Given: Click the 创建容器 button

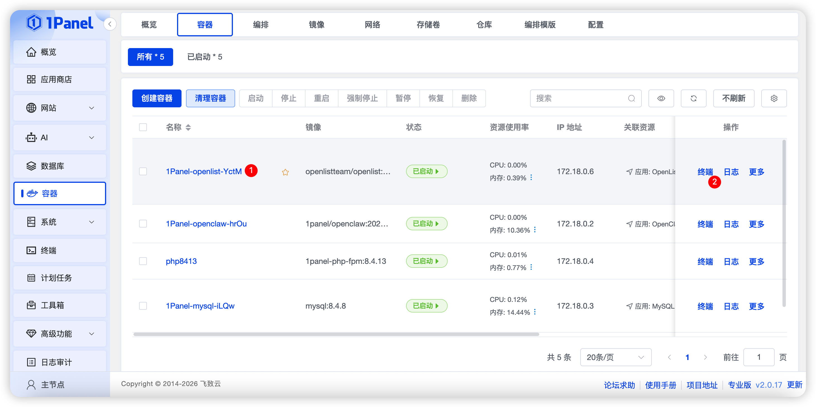Looking at the screenshot, I should point(157,98).
